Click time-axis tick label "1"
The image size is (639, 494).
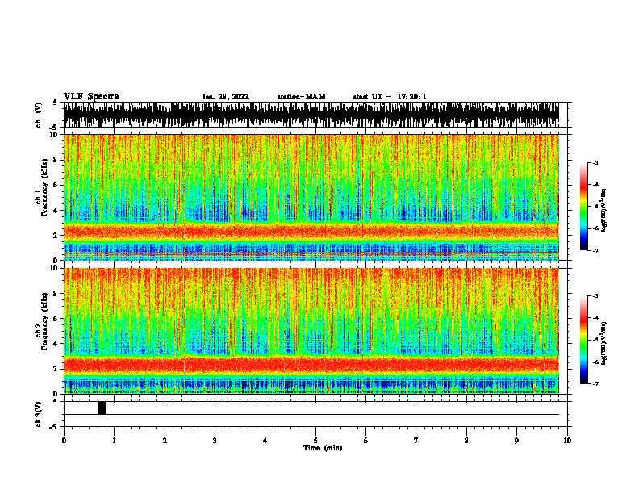[x=114, y=441]
